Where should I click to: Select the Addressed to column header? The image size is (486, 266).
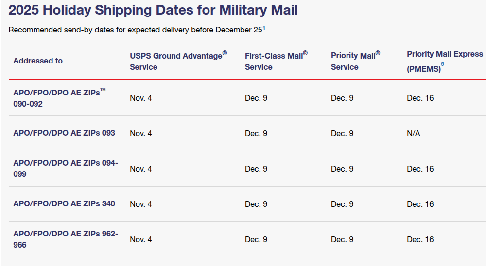click(x=38, y=61)
